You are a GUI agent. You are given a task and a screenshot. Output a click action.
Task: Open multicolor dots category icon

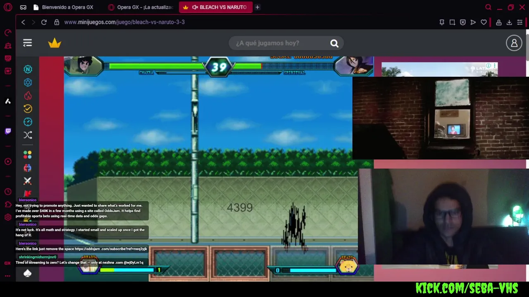(x=28, y=155)
